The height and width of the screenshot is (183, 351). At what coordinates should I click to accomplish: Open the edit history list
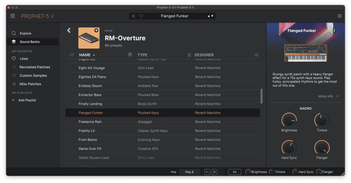214,172
